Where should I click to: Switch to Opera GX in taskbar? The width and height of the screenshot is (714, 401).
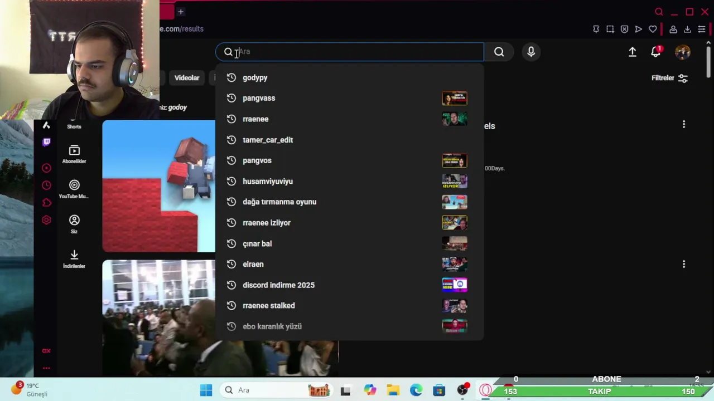[486, 390]
